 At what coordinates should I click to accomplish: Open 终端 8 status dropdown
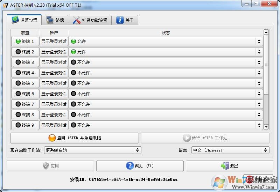click(166, 115)
